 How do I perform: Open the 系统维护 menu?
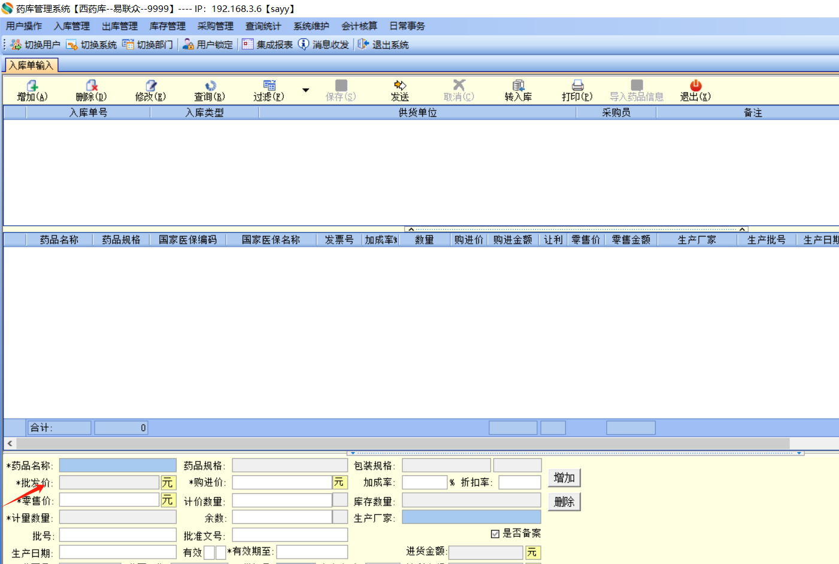[311, 26]
